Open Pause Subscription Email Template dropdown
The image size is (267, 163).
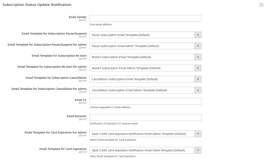(142, 35)
